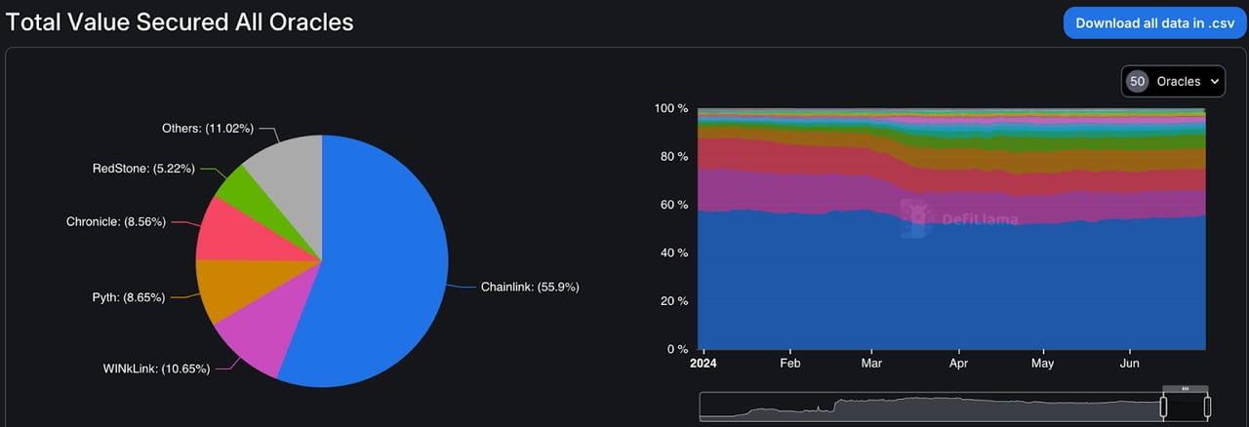Click the '20 %' y-axis label
Screen dimensions: 1249x427
[x=675, y=300]
